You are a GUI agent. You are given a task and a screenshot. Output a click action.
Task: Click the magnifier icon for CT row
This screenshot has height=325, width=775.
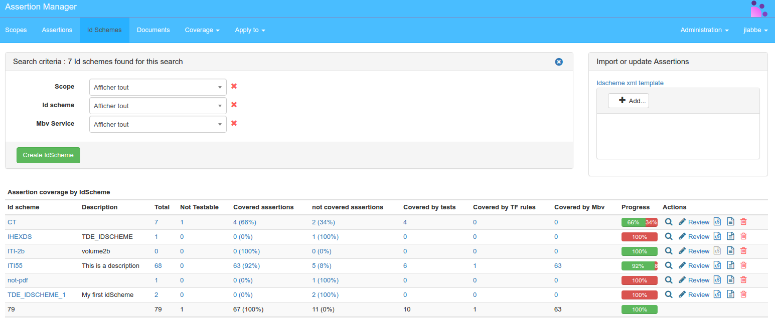[668, 222]
